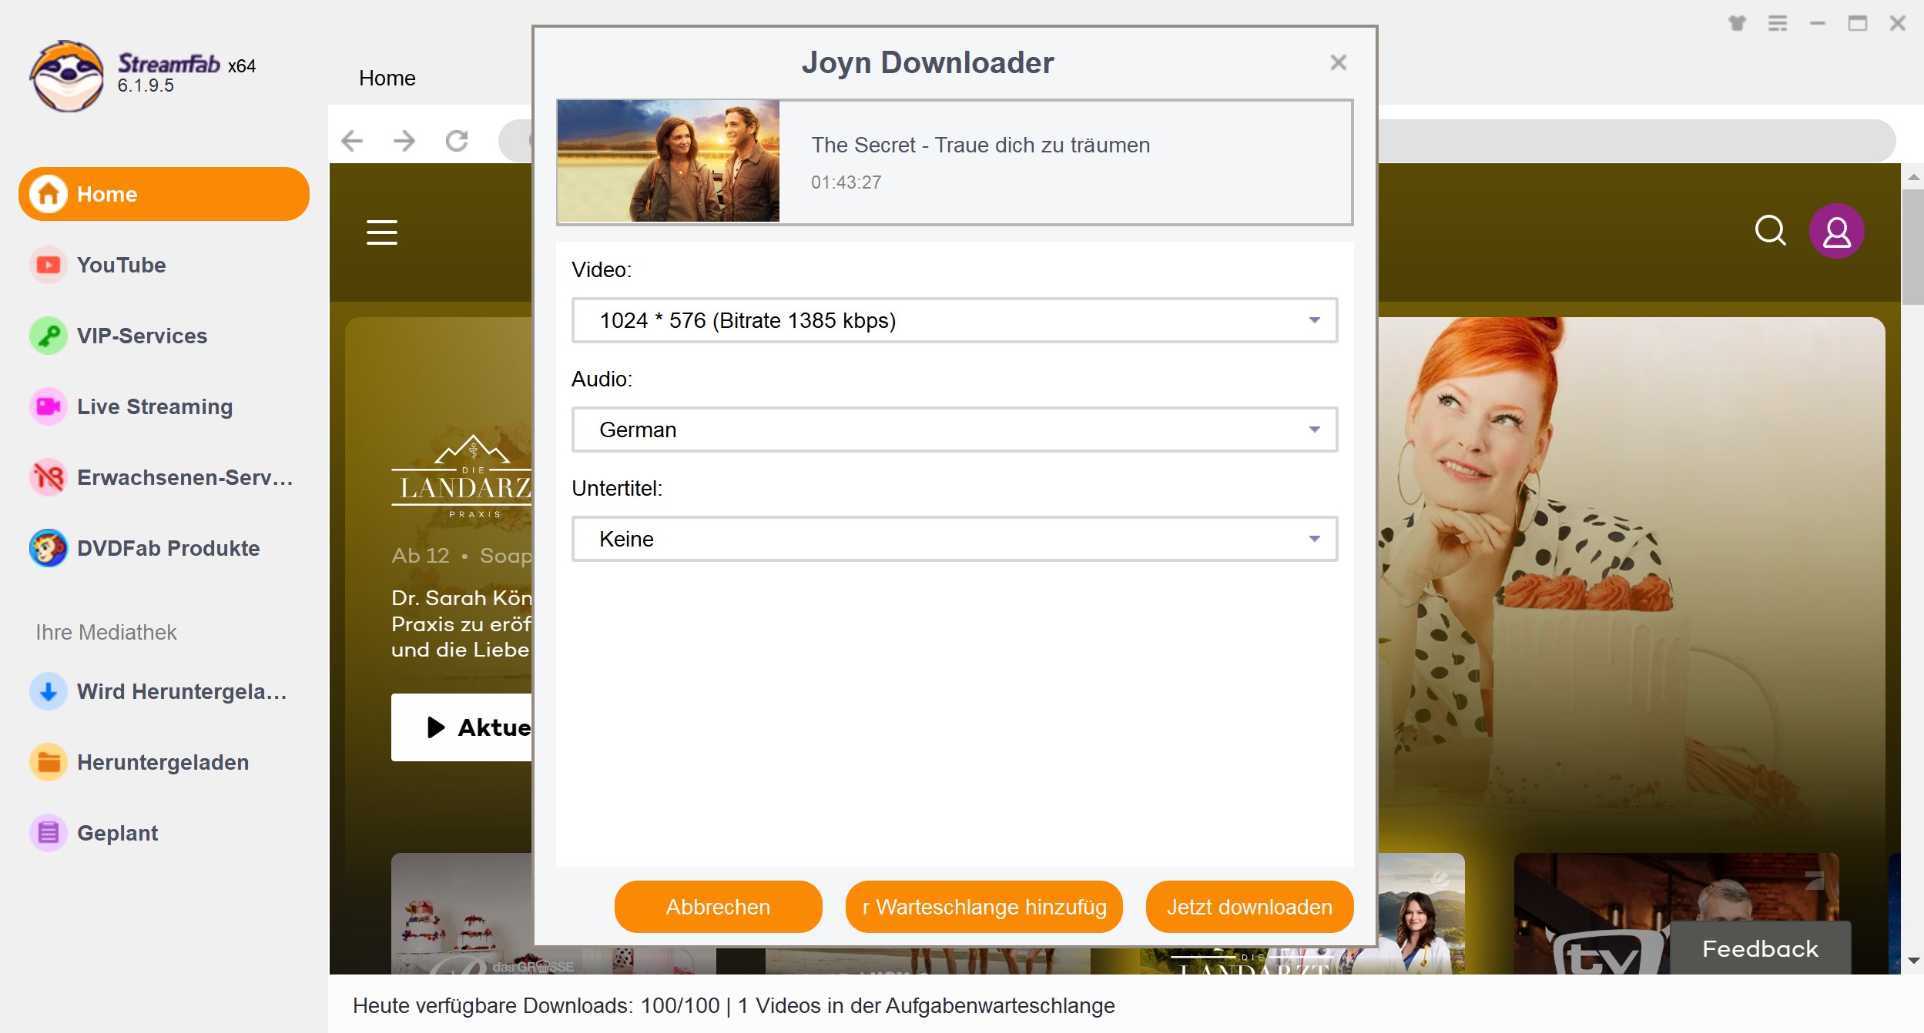1924x1033 pixels.
Task: Go back in the browser
Action: [x=352, y=141]
